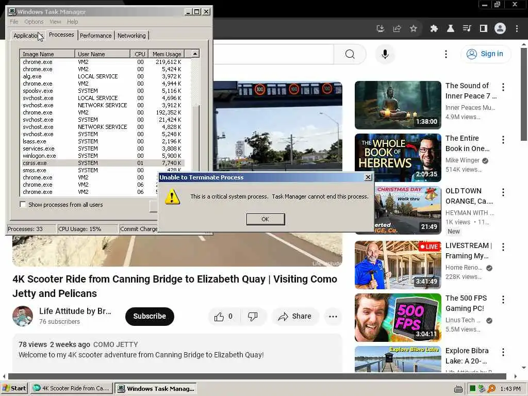Click the Share button under the video
This screenshot has width=528, height=396.
[295, 316]
